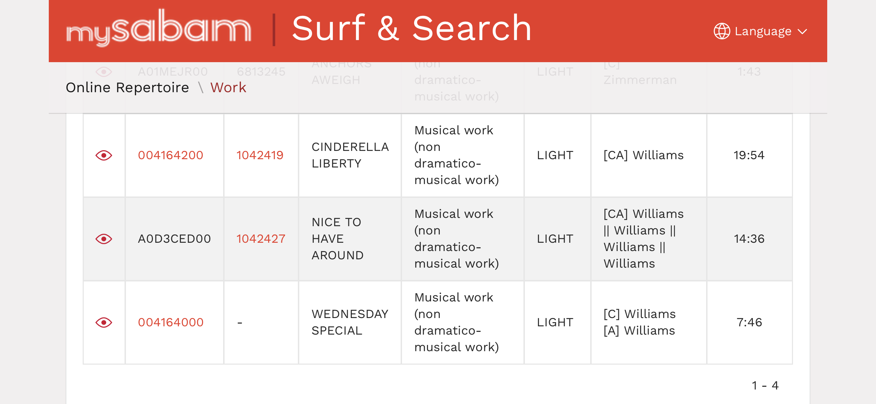Click the eye icon for Cinderella Liberty
This screenshot has height=404, width=876.
(x=104, y=155)
